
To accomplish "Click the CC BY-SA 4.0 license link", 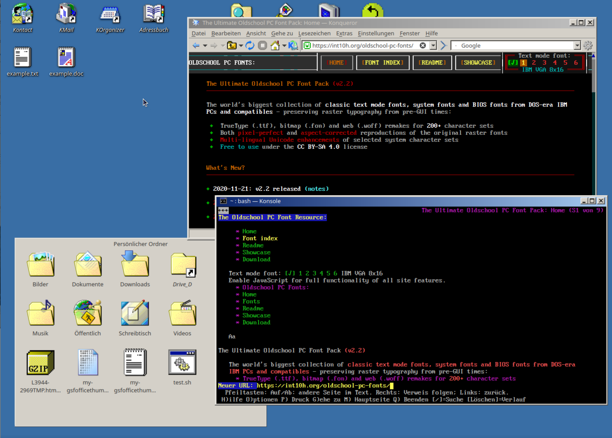I will 318,147.
